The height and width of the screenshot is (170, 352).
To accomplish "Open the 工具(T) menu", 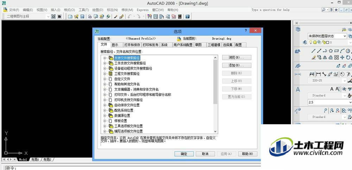I will [x=83, y=10].
